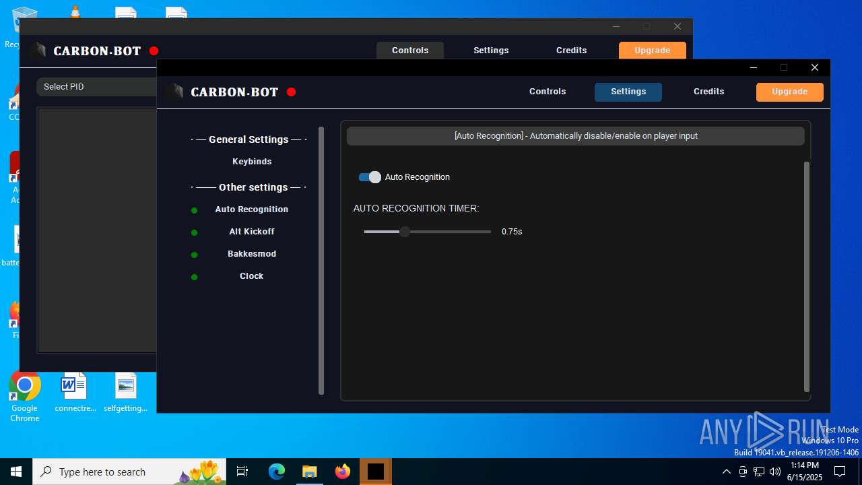Click the Auto Recognition Timer slider
This screenshot has width=862, height=485.
point(427,232)
